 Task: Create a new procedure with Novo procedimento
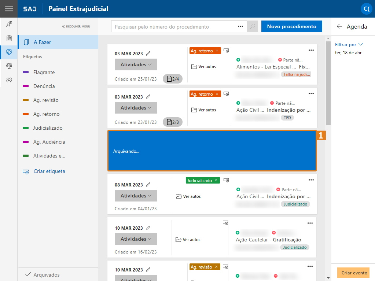(x=291, y=26)
